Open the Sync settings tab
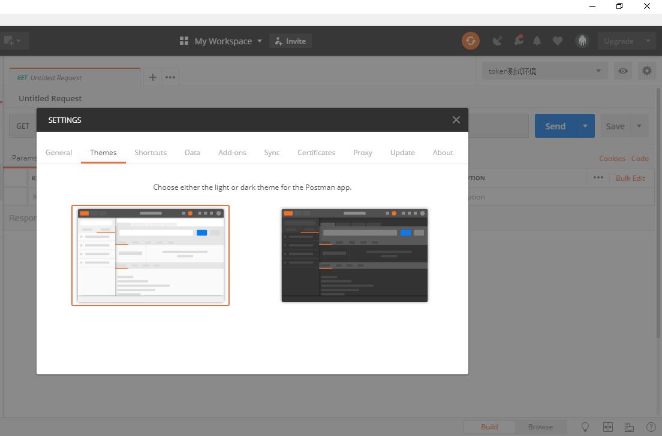662x436 pixels. click(272, 153)
